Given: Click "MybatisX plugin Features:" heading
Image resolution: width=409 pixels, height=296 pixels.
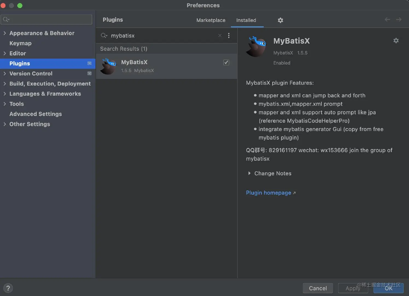Looking at the screenshot, I should pyautogui.click(x=280, y=83).
